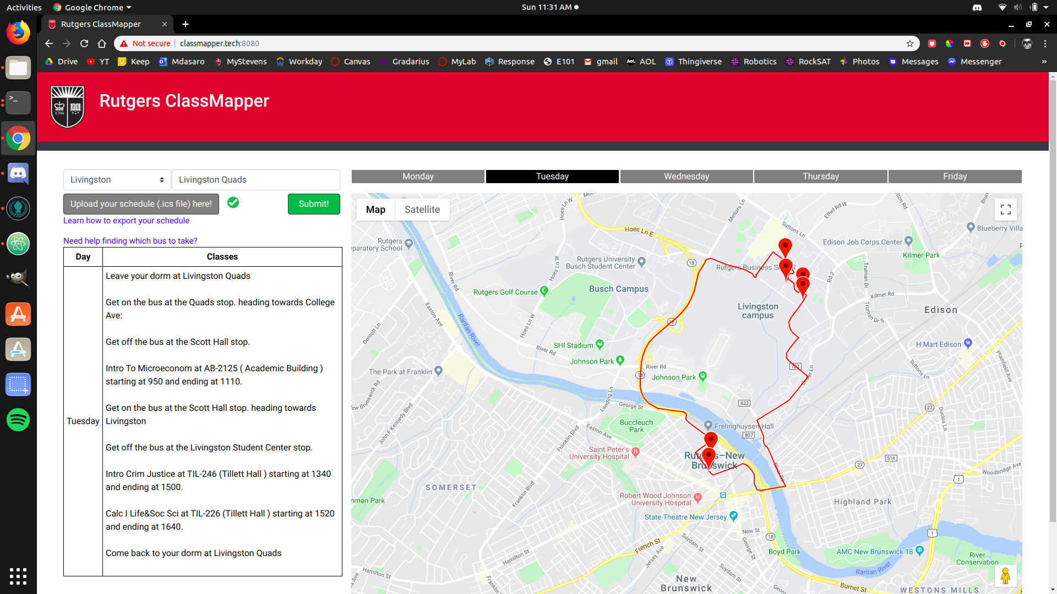Open the Livingston campus dropdown
Image resolution: width=1057 pixels, height=594 pixels.
pyautogui.click(x=117, y=180)
